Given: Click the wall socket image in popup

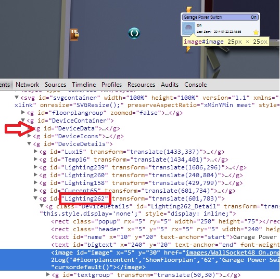Looking at the screenshot, I should [188, 28].
